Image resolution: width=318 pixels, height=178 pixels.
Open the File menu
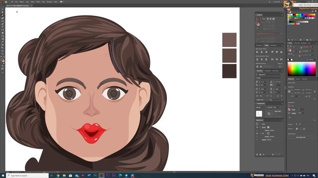12,1
